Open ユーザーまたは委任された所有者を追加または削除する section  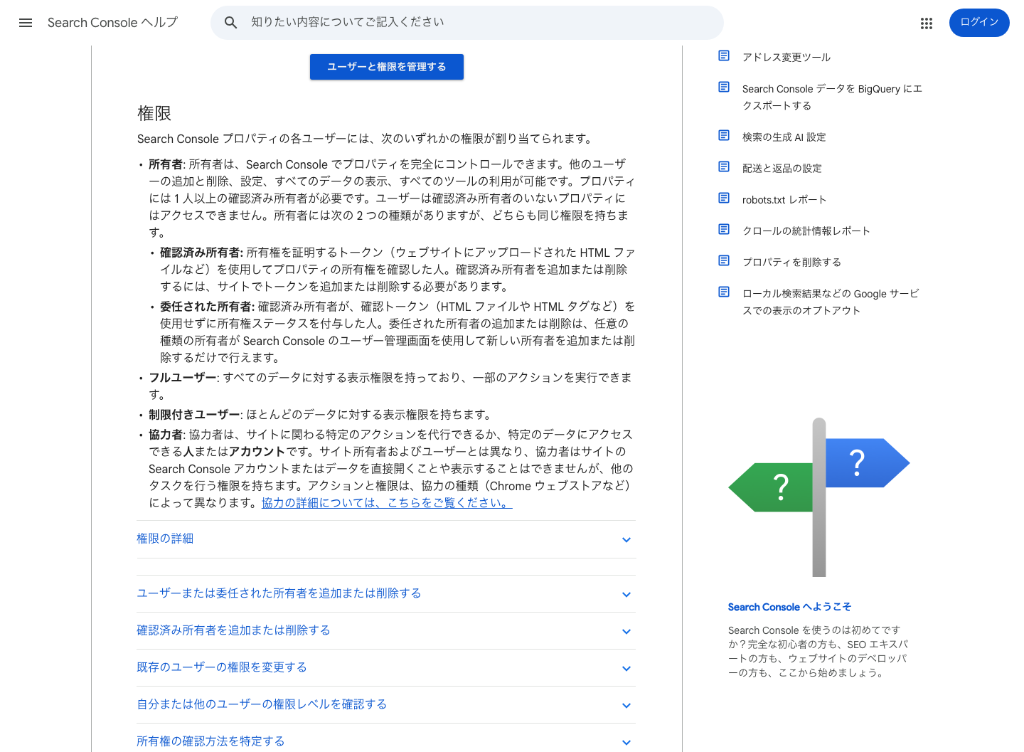pos(279,593)
